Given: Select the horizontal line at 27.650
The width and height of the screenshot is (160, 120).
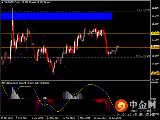Looking at the screenshot, I should tap(75, 34).
